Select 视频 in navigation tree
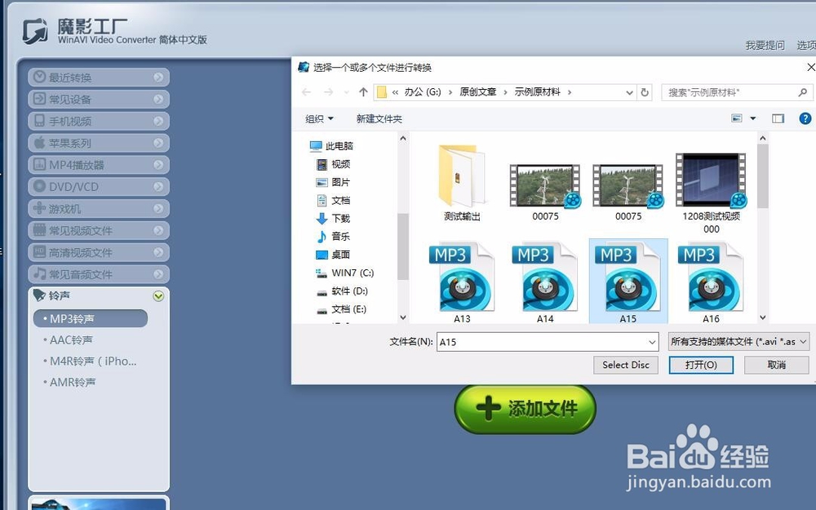Image resolution: width=816 pixels, height=510 pixels. click(x=334, y=165)
